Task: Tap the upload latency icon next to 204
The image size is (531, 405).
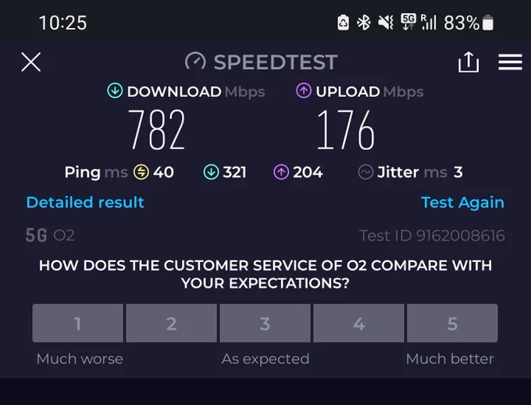Action: (281, 172)
